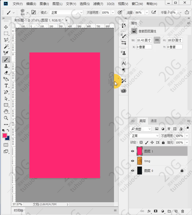Open the background color picker

pos(8,138)
